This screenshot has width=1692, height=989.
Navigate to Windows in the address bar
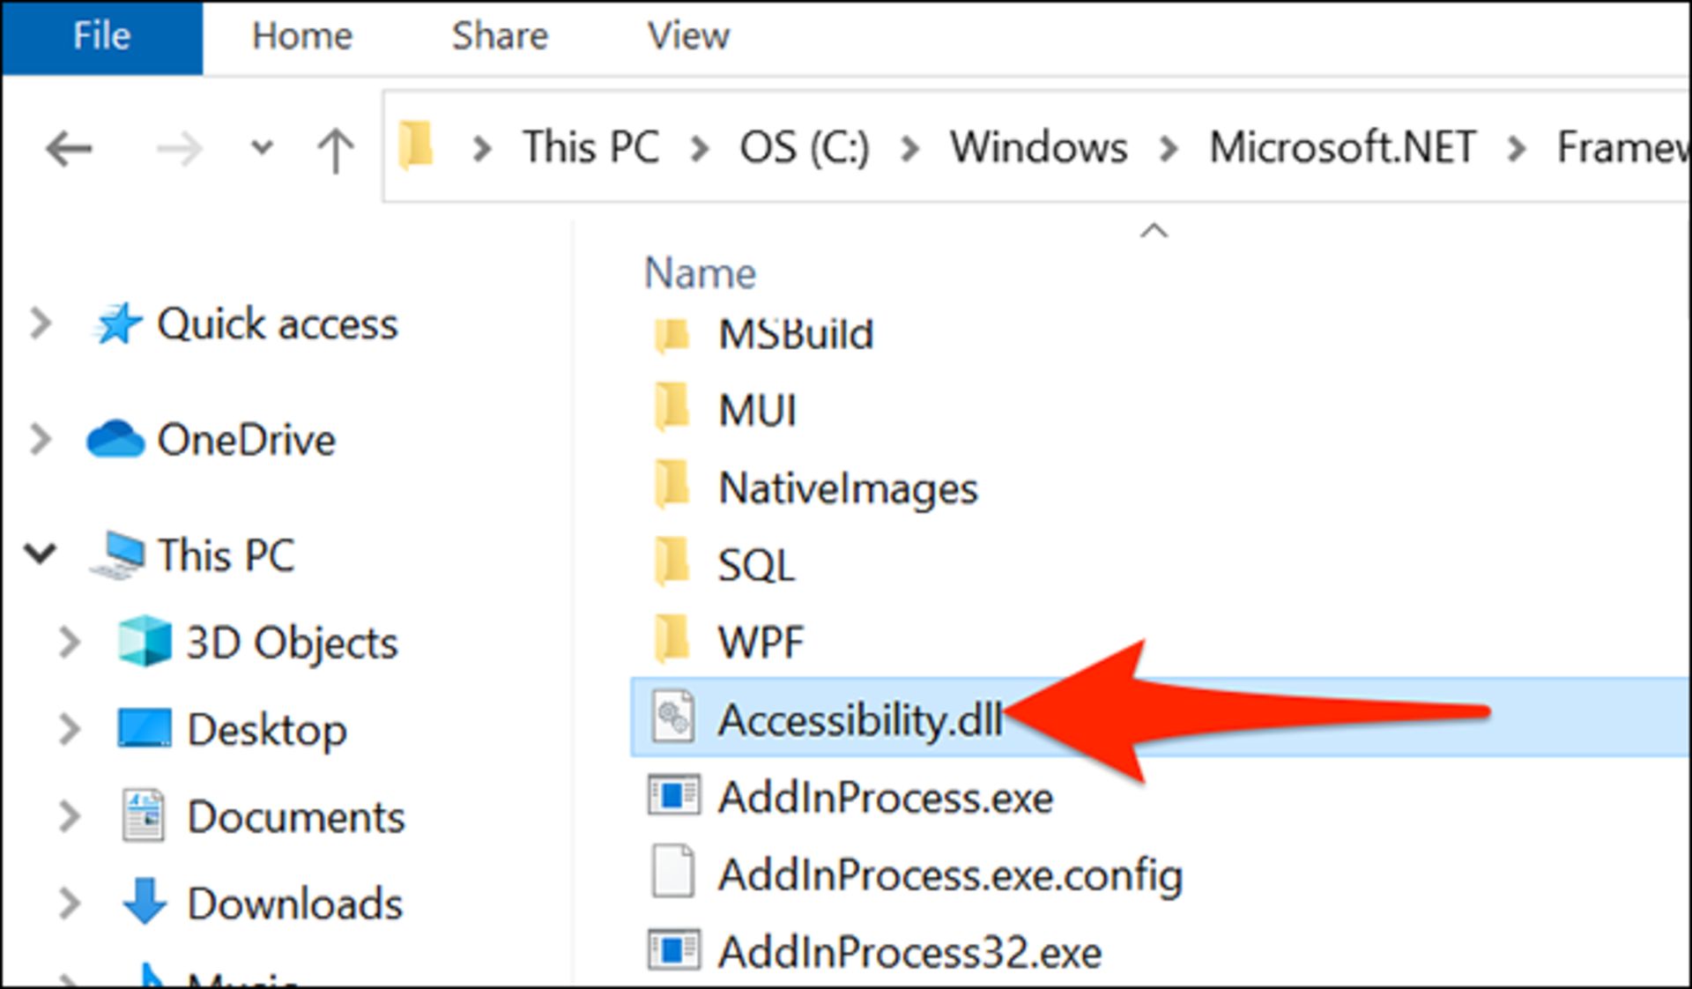pyautogui.click(x=1038, y=147)
